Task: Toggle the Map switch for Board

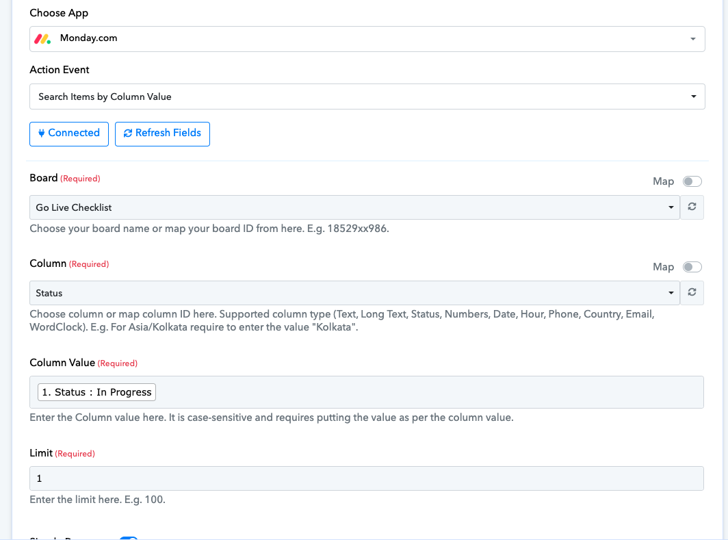Action: click(x=692, y=181)
